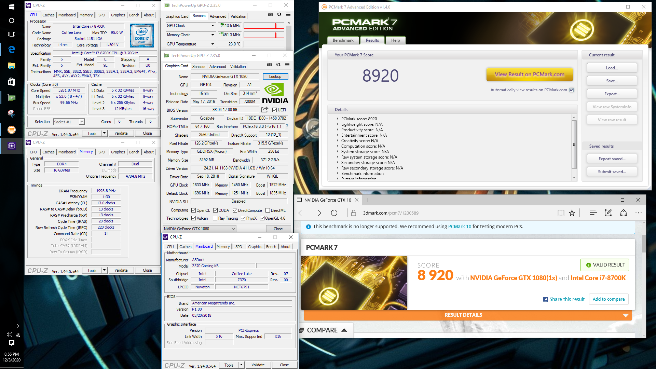Screen dimensions: 656x369
Task: Click BIOS export share icon in GPU-Z
Action: tap(264, 110)
